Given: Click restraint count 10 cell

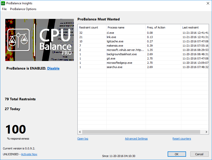Looking at the screenshot, I should tap(81, 41).
